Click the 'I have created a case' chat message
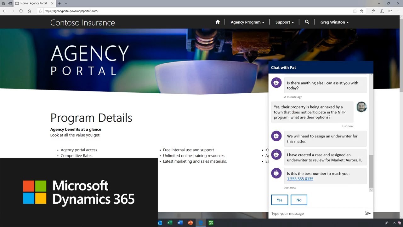 (x=325, y=157)
